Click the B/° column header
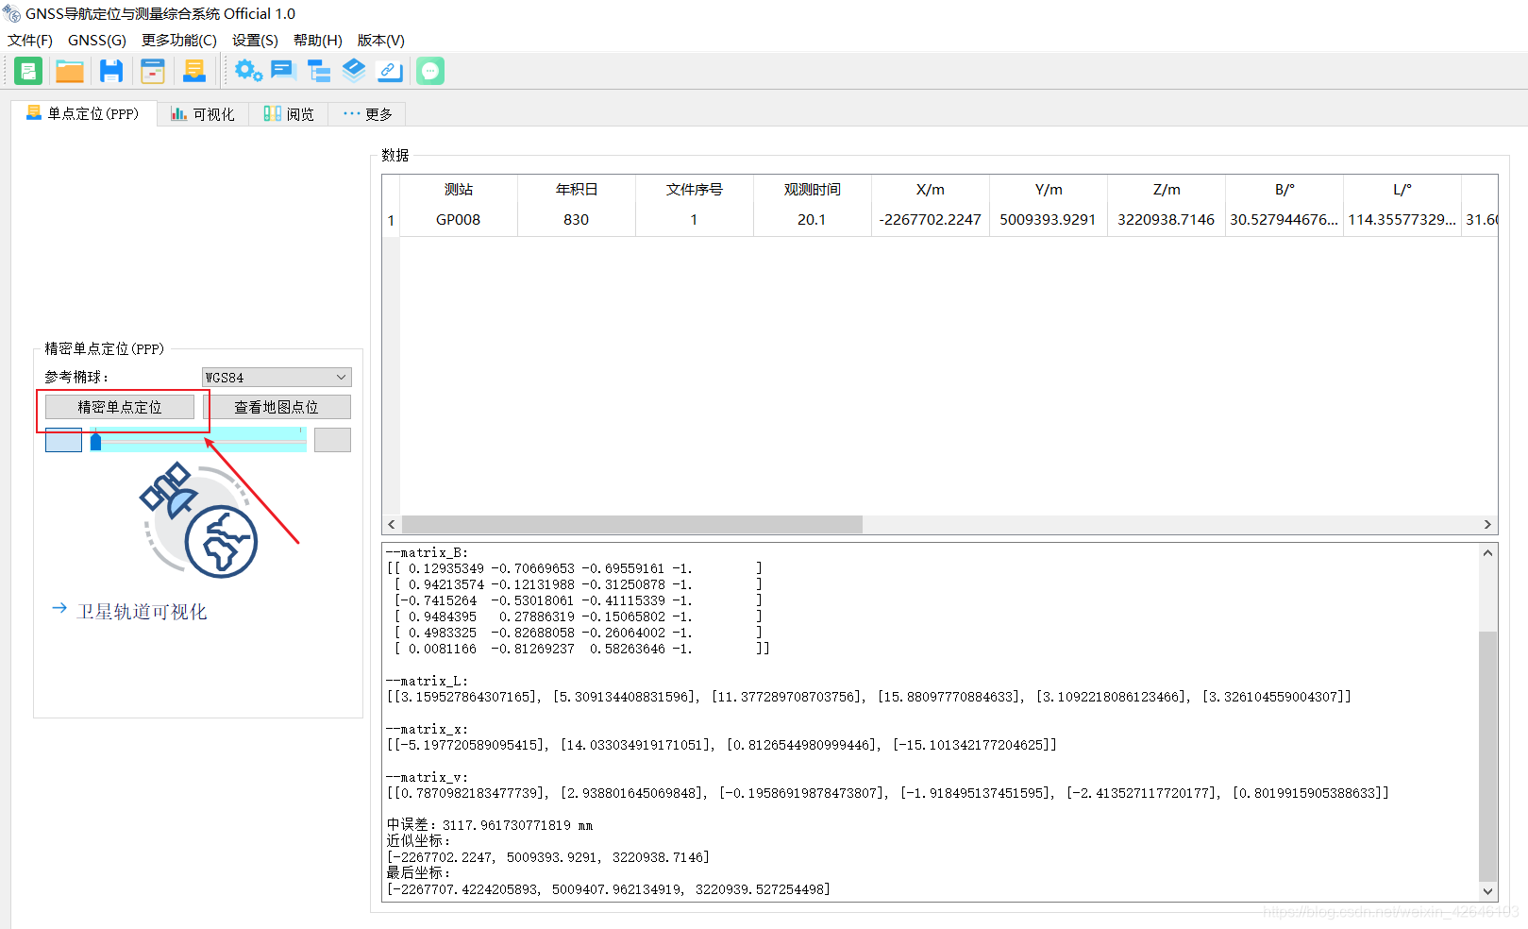Viewport: 1528px width, 929px height. (x=1285, y=190)
